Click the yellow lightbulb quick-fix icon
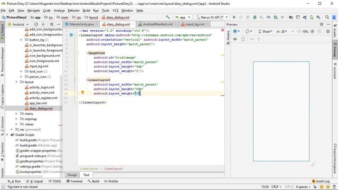Viewport: 338px width, 190px height. click(x=82, y=92)
